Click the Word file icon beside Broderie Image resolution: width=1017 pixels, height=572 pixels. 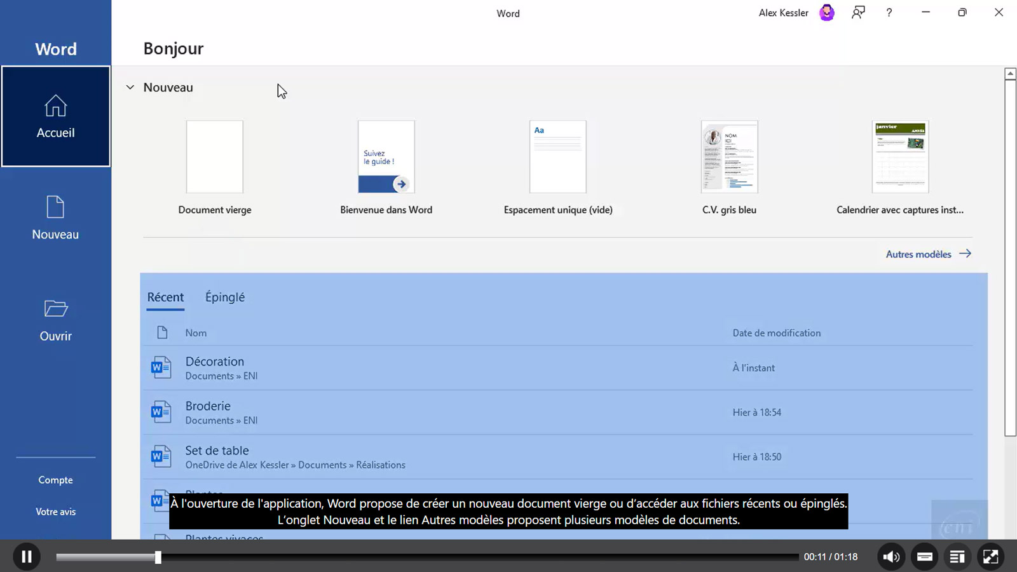(161, 412)
